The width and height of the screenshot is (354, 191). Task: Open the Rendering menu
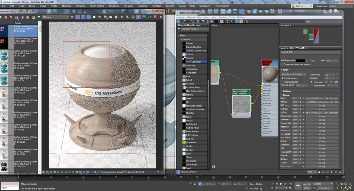(113, 6)
